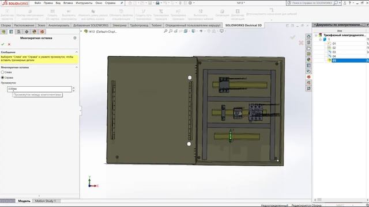The image size is (369, 207).
Task: Open the Файл menu
Action: pyautogui.click(x=37, y=3)
